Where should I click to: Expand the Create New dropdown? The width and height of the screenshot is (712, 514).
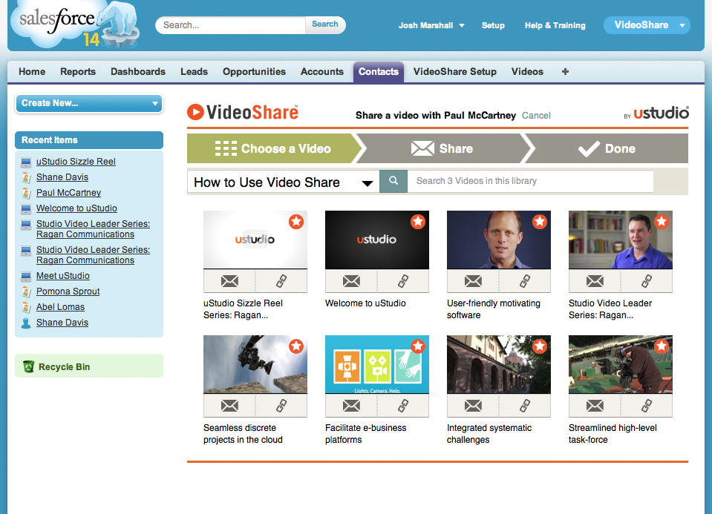point(89,103)
